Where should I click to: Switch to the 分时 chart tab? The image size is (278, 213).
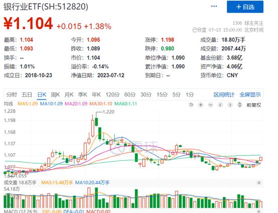click(12, 94)
